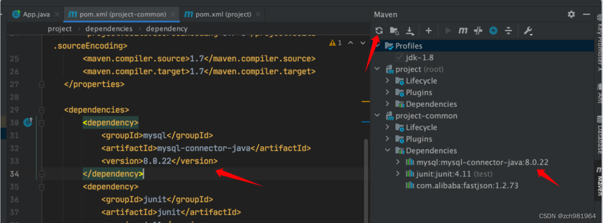Toggle skip tests mode icon
The image size is (603, 223).
(478, 31)
